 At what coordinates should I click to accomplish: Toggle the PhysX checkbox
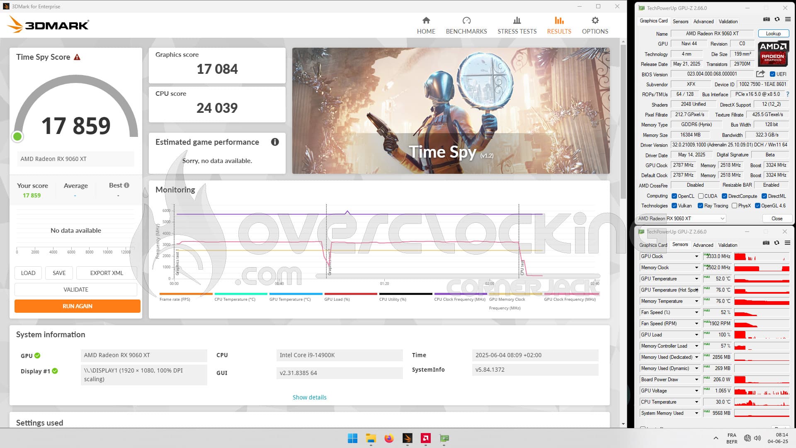pos(734,206)
